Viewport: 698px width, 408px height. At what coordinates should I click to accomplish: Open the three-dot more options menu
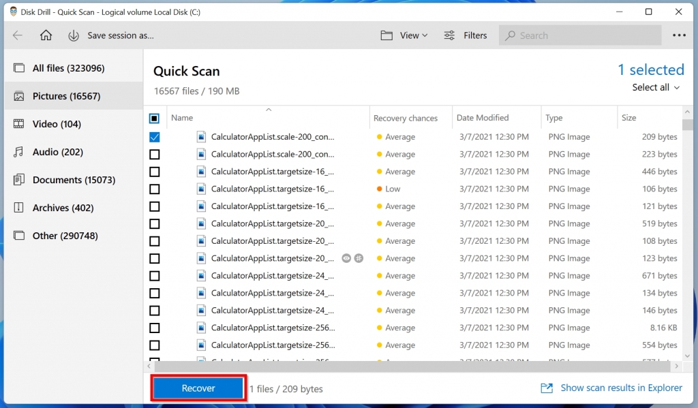[x=680, y=35]
